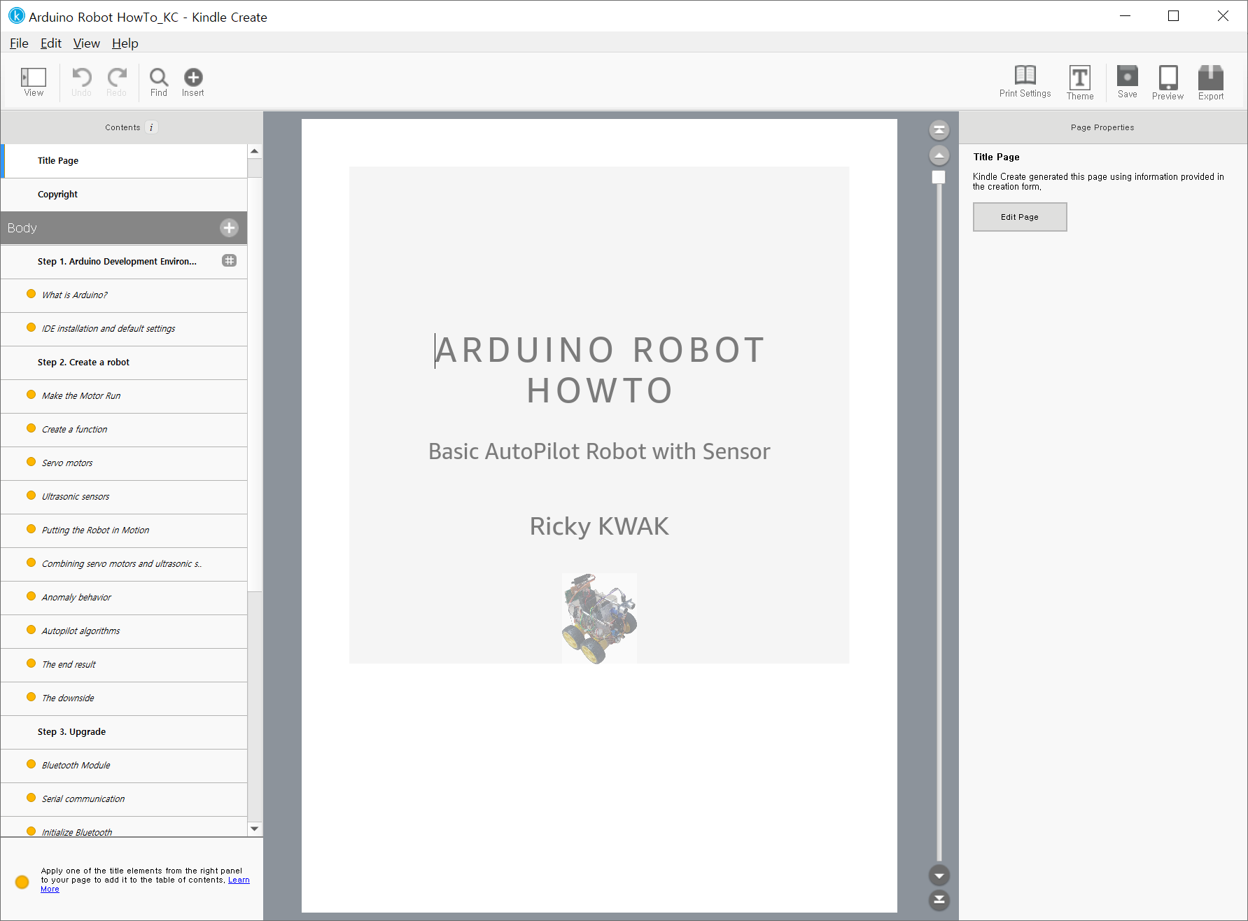Select 'What is Arduino?' section
Image resolution: width=1248 pixels, height=921 pixels.
125,295
